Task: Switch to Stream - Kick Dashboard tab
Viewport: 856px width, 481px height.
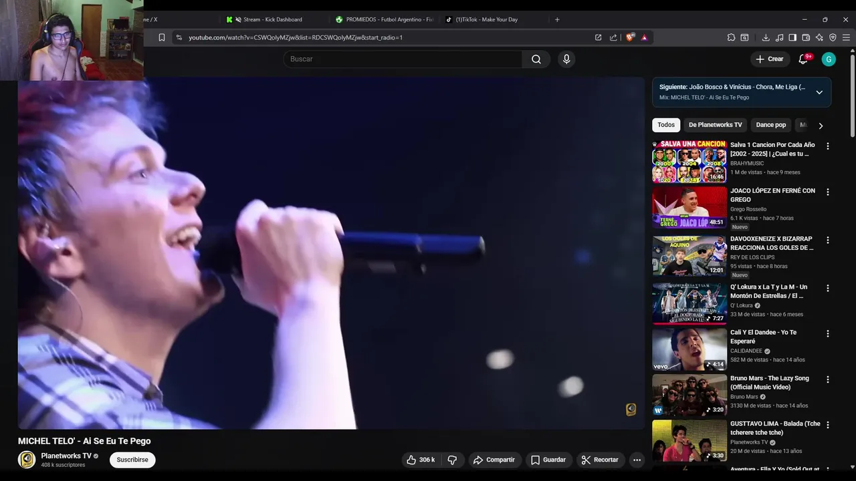Action: tap(272, 19)
